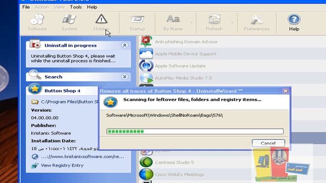Screen dimensions: 326x183
Task: Collapse the Uninstall in progress panel
Action: click(124, 45)
